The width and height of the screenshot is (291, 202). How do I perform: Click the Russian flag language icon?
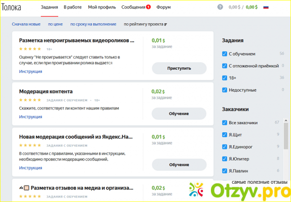pyautogui.click(x=266, y=7)
